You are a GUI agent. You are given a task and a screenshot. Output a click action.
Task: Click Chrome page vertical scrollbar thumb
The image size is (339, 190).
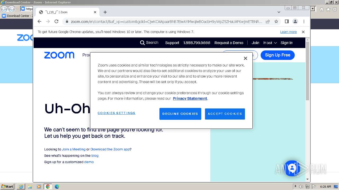click(307, 71)
